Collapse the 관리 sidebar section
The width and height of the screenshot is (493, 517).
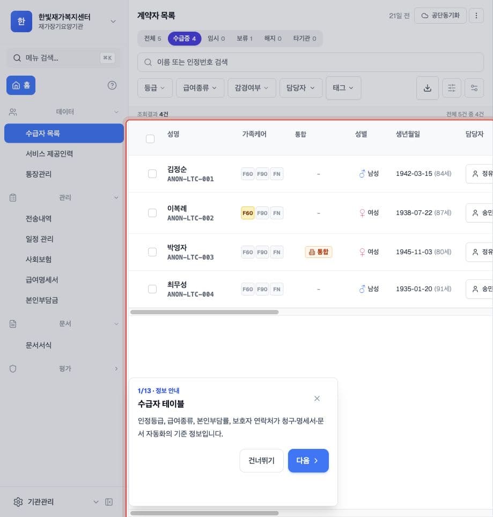coord(116,197)
